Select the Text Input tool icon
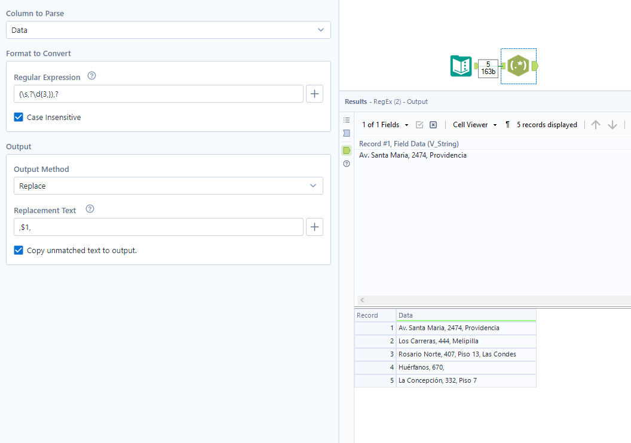 (461, 66)
